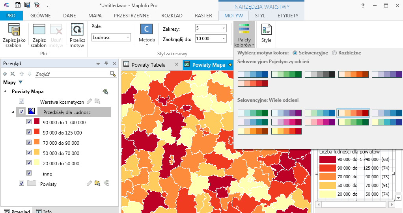Select the Sekwencyjne radio button
Image resolution: width=403 pixels, height=213 pixels.
click(295, 53)
